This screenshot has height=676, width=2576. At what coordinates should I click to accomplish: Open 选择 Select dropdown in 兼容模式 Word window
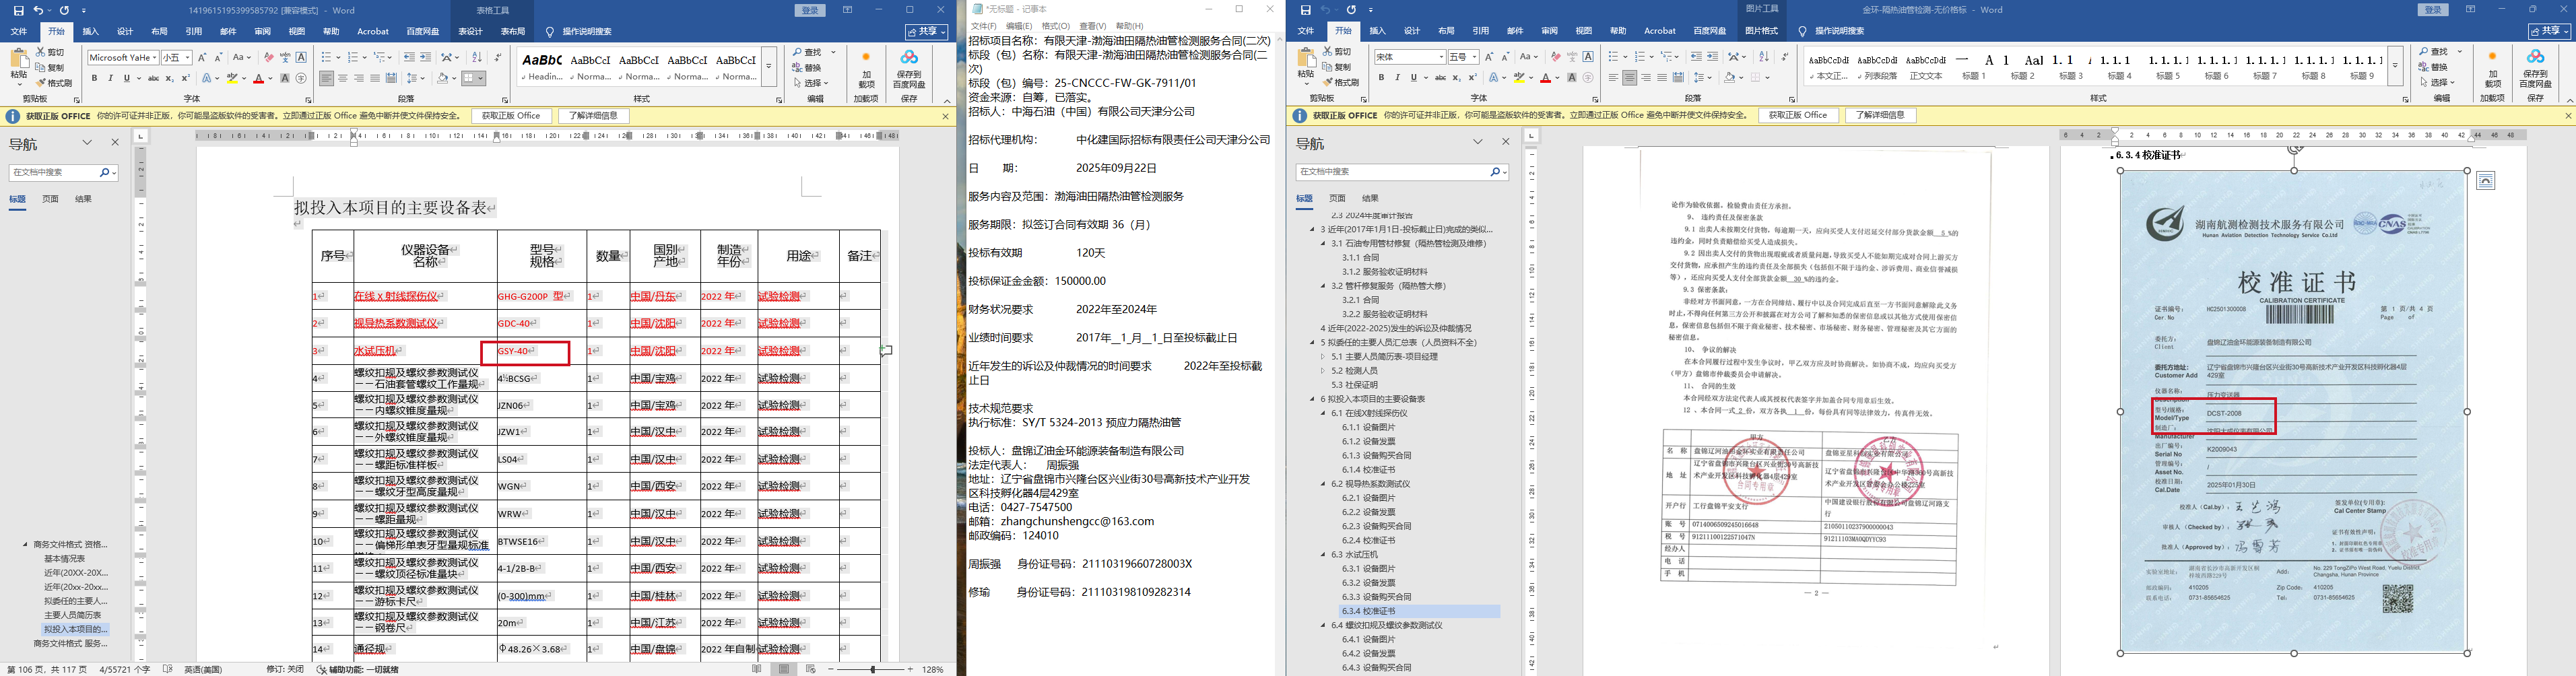pyautogui.click(x=812, y=83)
